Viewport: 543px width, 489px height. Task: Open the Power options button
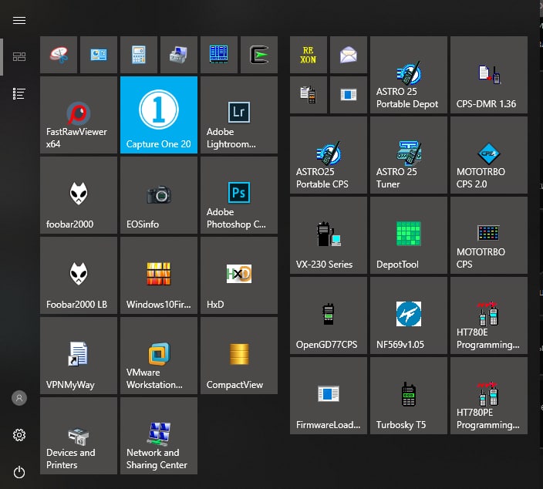click(19, 472)
